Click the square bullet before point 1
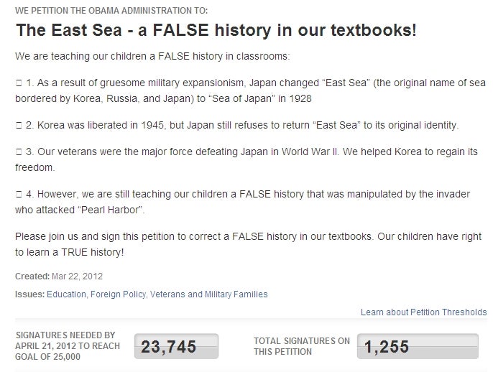Screen dimensions: 493x372 tap(19, 83)
